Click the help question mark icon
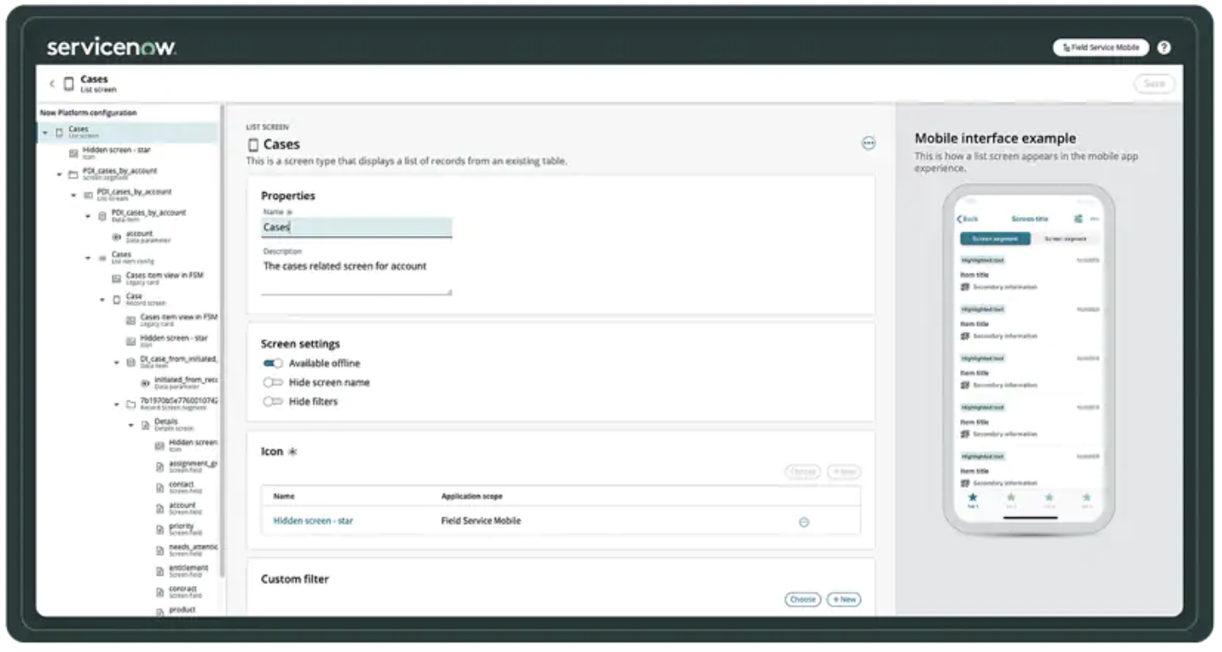This screenshot has height=652, width=1222. [x=1164, y=48]
